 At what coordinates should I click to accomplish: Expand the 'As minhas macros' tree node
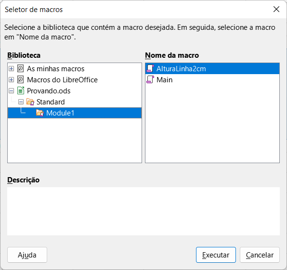12,69
